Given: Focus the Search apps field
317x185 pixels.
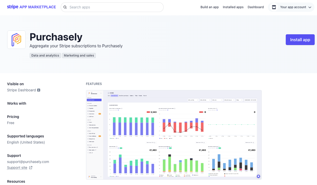Looking at the screenshot, I should (x=112, y=7).
